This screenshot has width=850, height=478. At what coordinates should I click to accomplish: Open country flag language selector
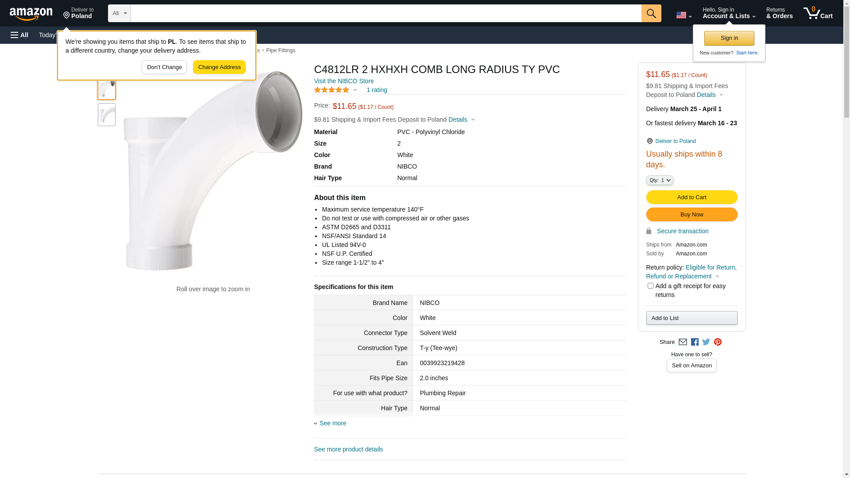684,15
